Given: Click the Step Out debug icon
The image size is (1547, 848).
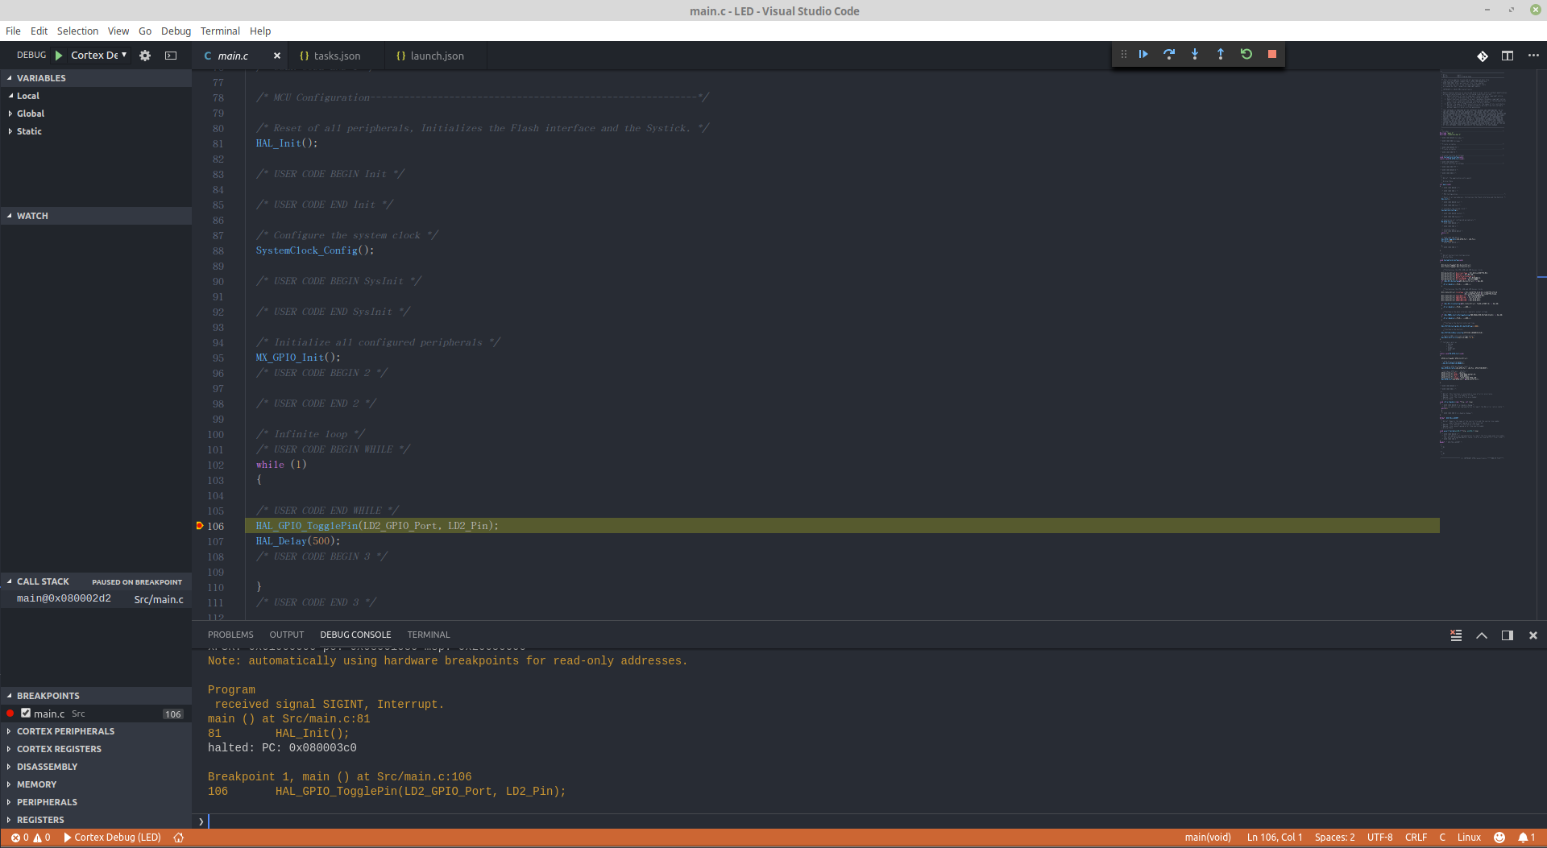Looking at the screenshot, I should pos(1221,54).
